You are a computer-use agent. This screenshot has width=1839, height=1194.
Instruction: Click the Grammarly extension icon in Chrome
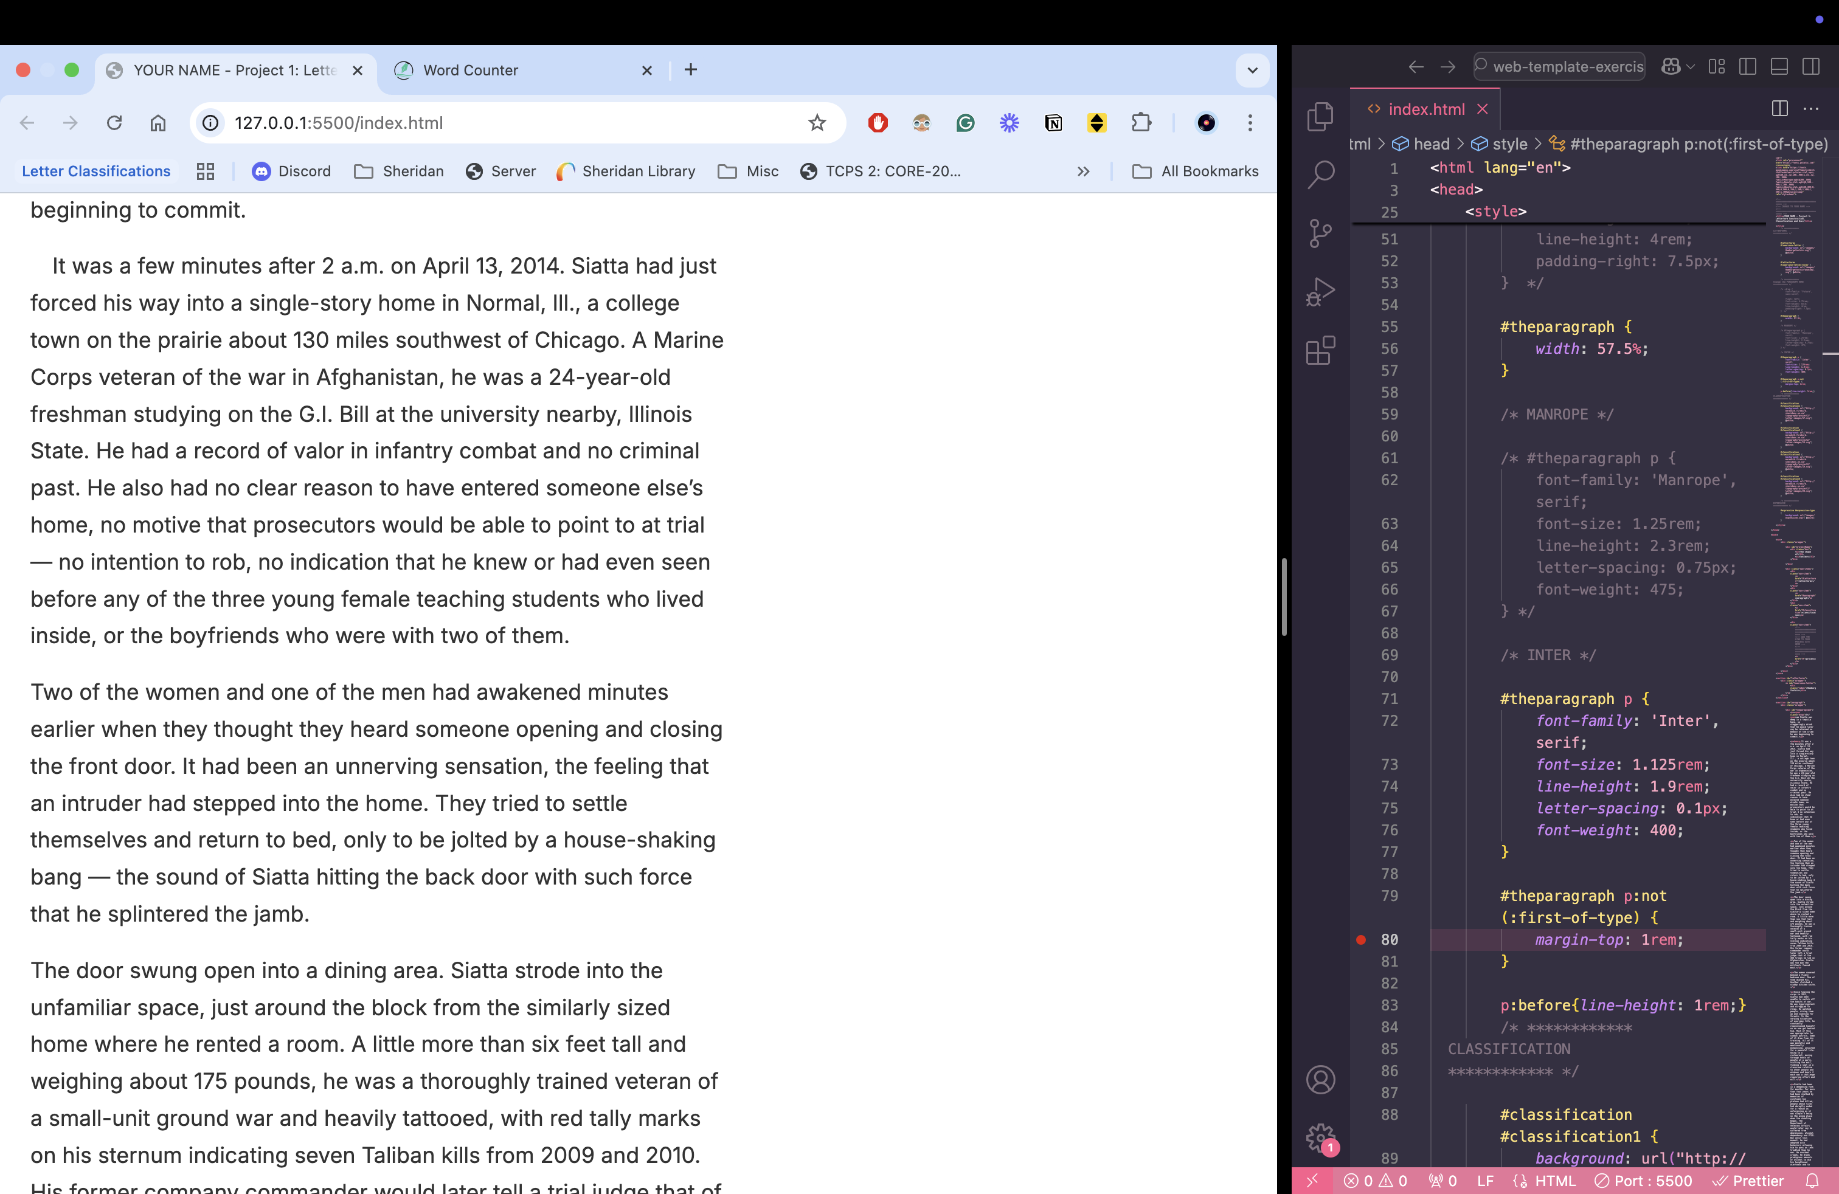965,123
